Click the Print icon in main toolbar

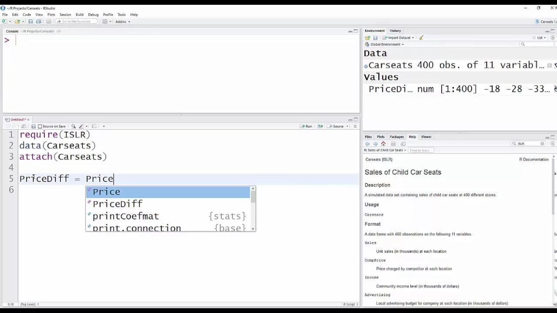[x=48, y=21]
